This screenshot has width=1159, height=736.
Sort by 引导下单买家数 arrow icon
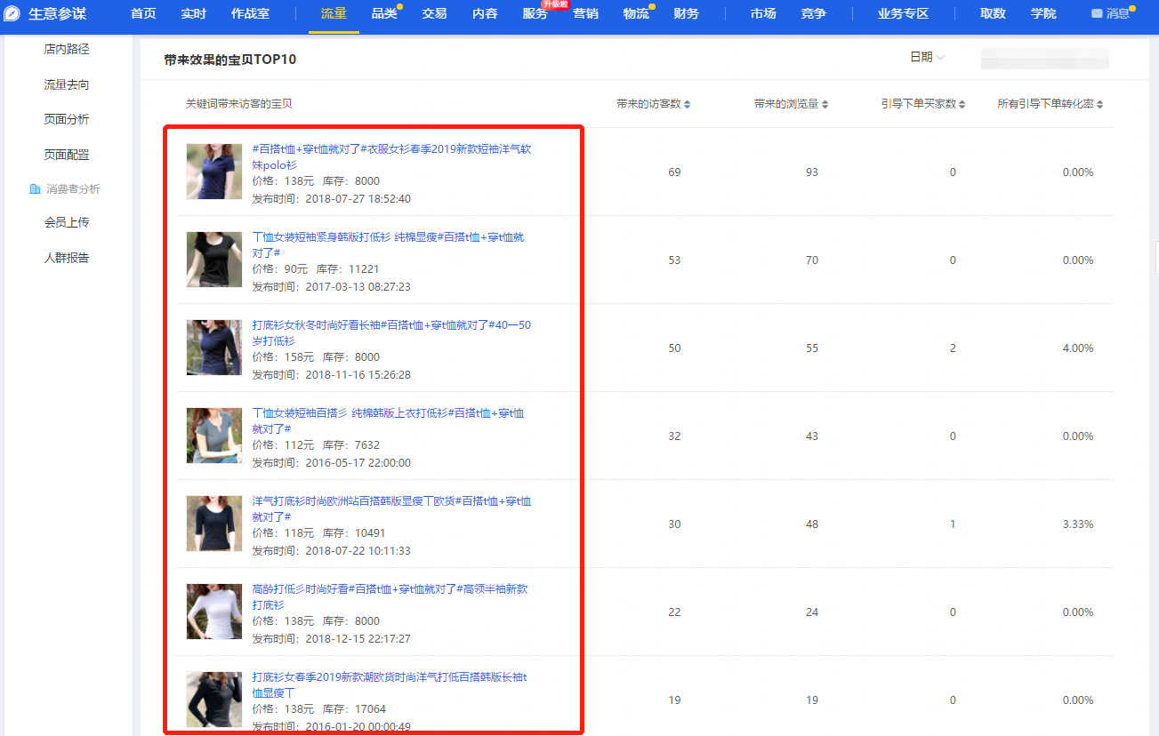(x=962, y=105)
